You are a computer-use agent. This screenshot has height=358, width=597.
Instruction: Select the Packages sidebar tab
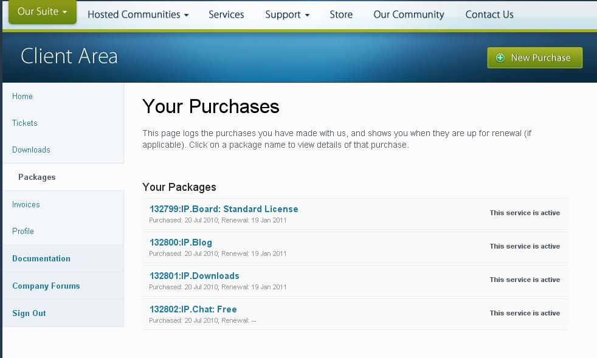[x=63, y=177]
